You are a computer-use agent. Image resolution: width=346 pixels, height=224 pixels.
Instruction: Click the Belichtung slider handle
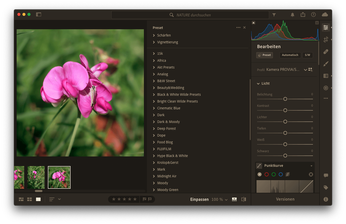coord(285,99)
